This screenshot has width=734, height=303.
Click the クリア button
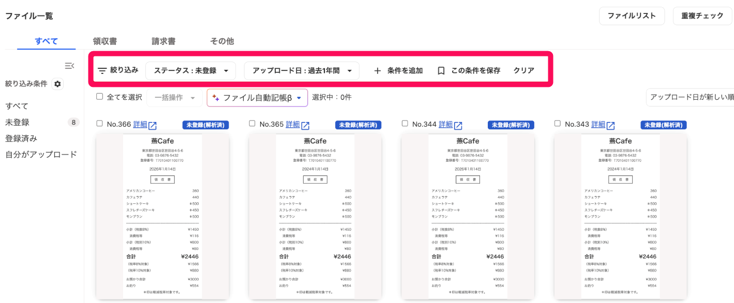coord(523,71)
